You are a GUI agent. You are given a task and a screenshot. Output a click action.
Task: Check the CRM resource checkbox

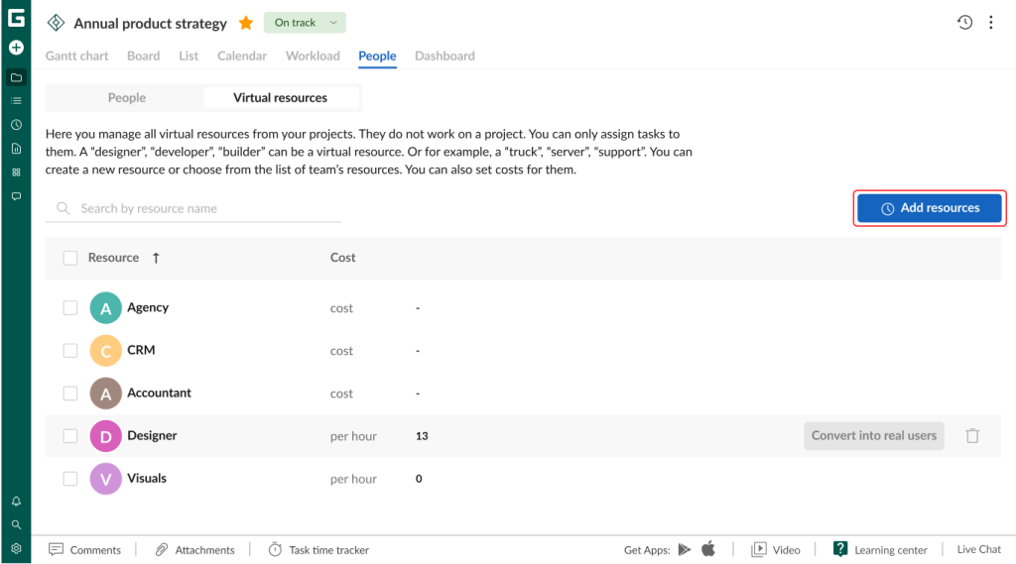pos(70,350)
